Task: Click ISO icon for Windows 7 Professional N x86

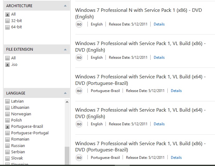Action: (x=79, y=24)
